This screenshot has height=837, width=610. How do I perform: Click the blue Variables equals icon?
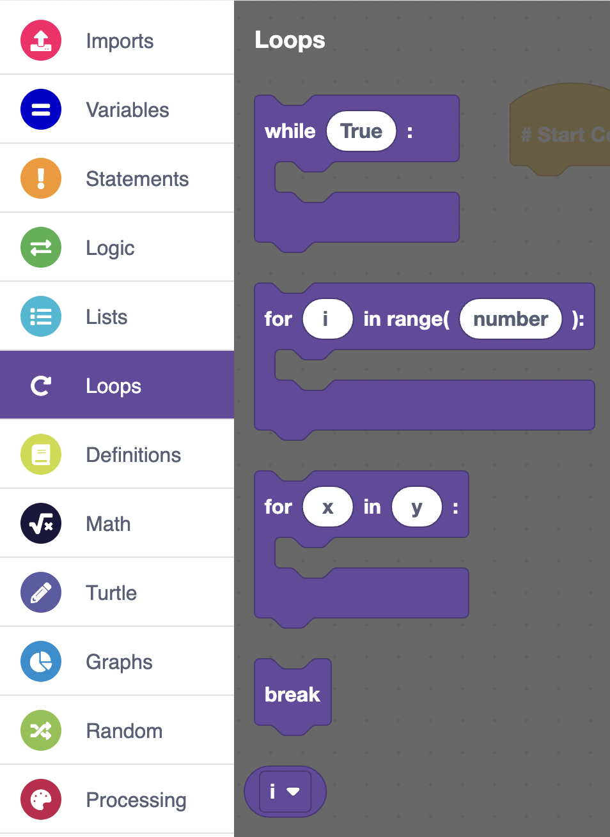click(41, 109)
